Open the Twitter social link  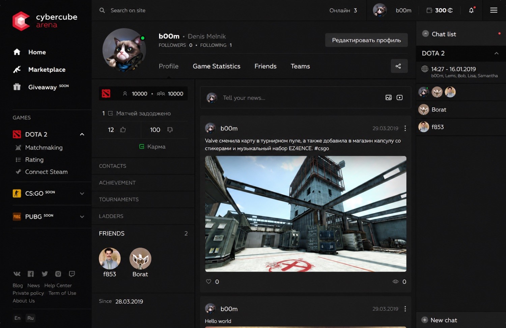point(45,274)
